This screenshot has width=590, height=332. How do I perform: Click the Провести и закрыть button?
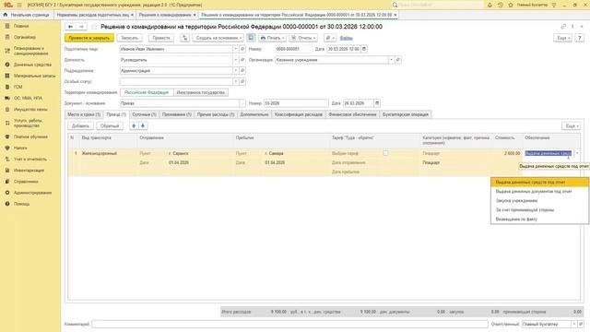tap(89, 38)
